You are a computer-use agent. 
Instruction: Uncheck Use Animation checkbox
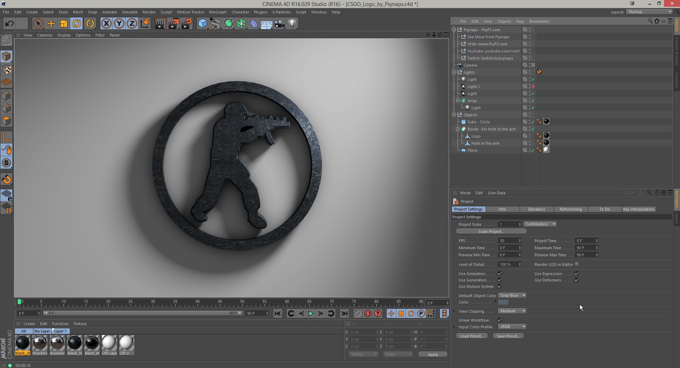pyautogui.click(x=500, y=274)
